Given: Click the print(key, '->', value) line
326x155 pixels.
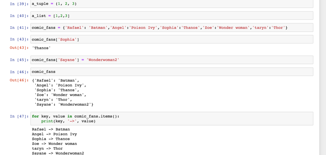Looking at the screenshot, I should point(68,121).
